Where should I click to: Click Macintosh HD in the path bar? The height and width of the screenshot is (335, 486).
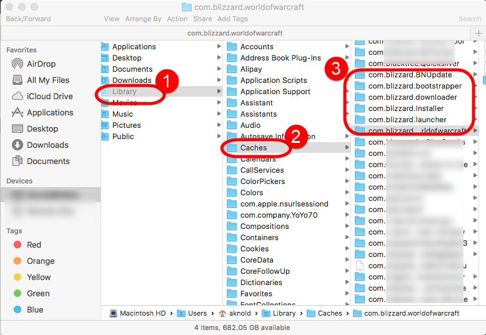pyautogui.click(x=137, y=313)
